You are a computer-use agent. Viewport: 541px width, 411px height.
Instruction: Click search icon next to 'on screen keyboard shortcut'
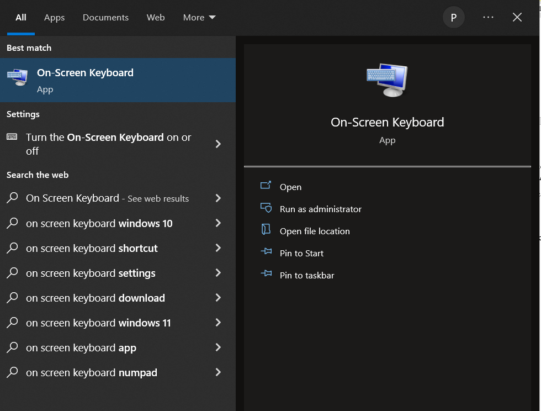[12, 247]
